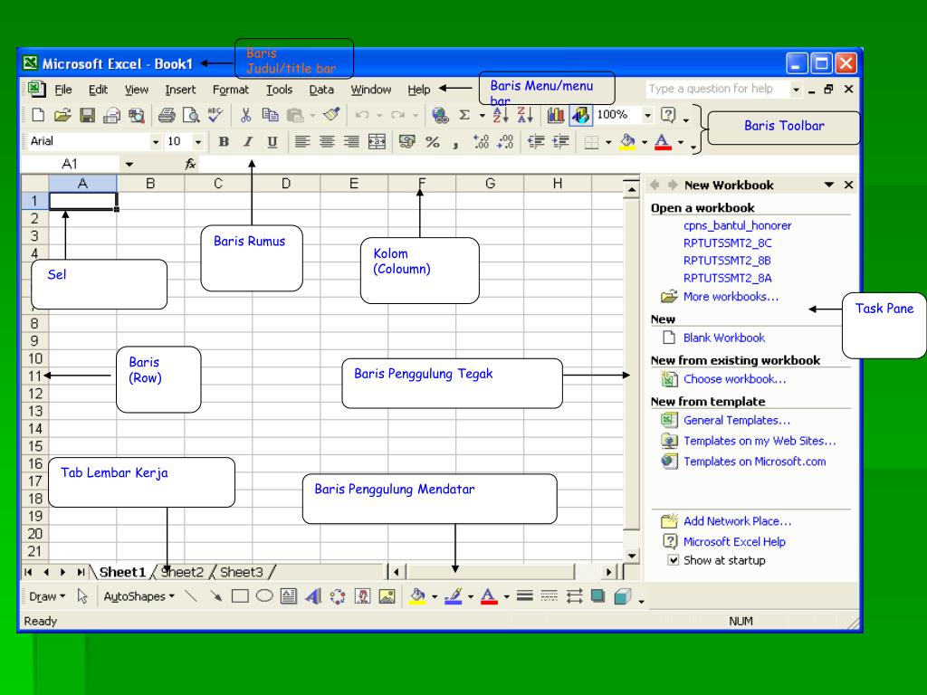
Task: Click the AutoSum sigma icon
Action: (x=464, y=115)
